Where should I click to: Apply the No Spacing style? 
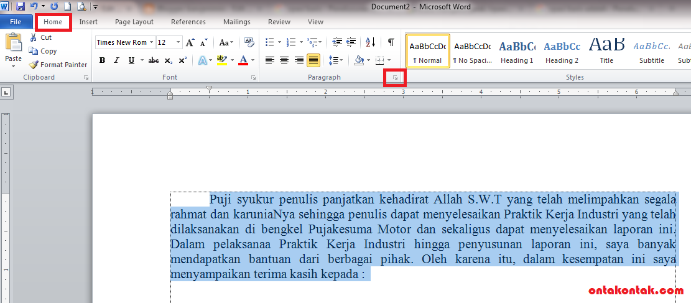point(473,51)
